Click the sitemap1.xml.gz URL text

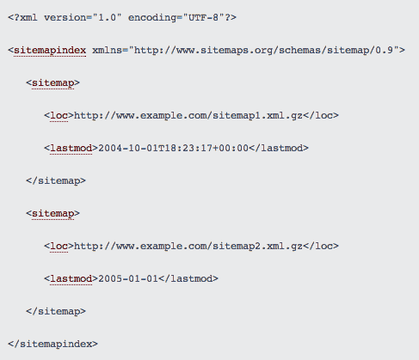click(188, 116)
